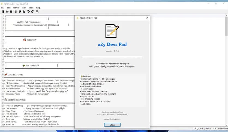Click the Ln 1, Col 1 status entry

pyautogui.click(x=198, y=128)
